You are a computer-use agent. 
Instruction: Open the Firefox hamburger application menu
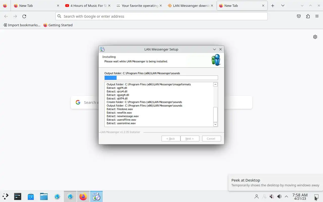coord(317,16)
